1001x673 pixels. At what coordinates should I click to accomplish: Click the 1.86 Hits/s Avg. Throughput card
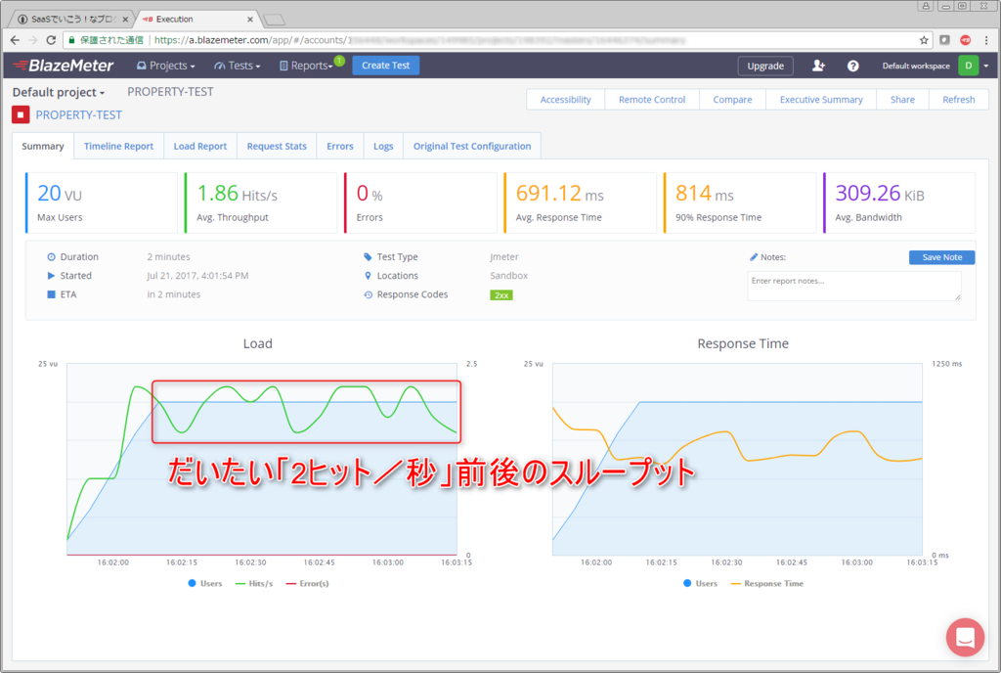click(261, 202)
